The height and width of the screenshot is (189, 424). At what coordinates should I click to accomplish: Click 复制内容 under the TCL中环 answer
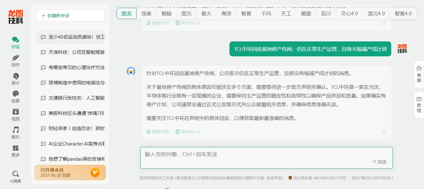pos(158,132)
